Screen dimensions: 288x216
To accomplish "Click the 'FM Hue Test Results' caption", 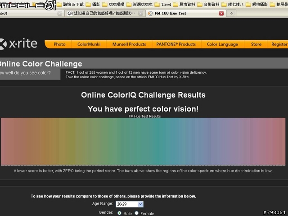I will pyautogui.click(x=144, y=116).
